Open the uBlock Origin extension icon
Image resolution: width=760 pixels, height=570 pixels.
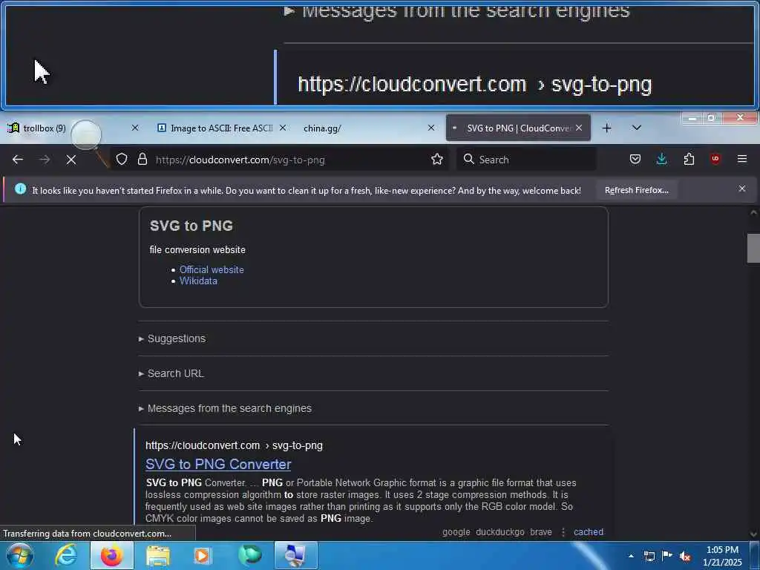[715, 159]
